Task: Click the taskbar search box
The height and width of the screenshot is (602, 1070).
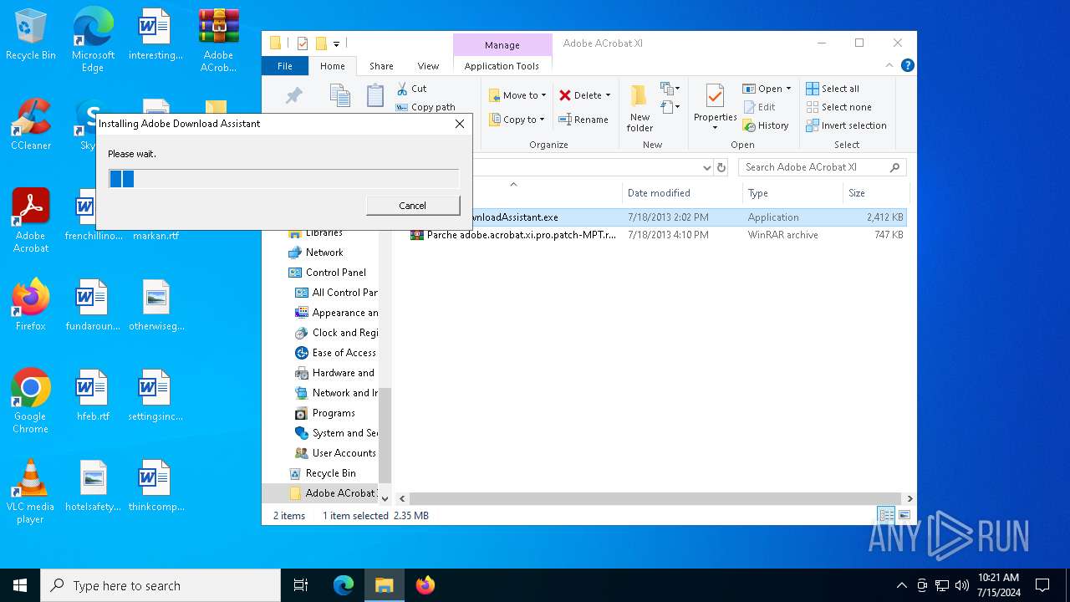Action: (160, 585)
